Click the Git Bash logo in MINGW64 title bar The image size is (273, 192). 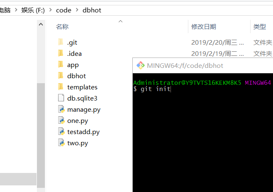[141, 65]
